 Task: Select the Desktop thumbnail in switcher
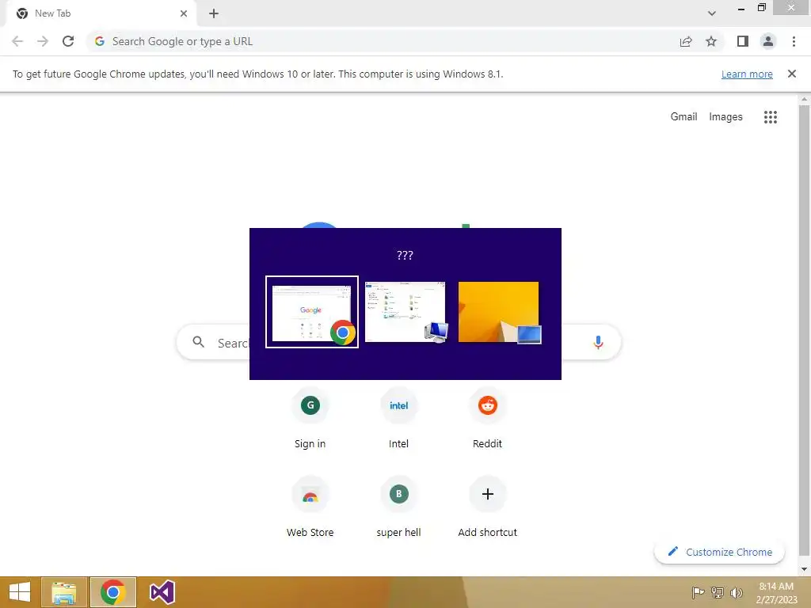[499, 312]
